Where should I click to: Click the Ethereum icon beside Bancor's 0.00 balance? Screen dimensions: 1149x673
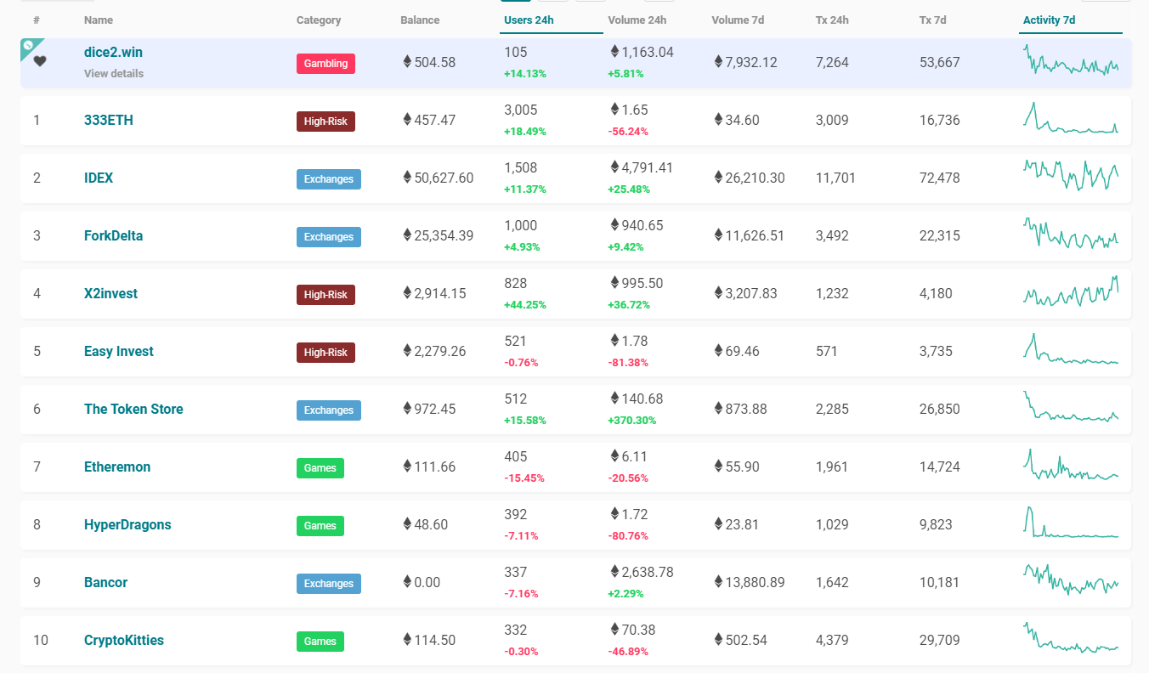tap(407, 582)
